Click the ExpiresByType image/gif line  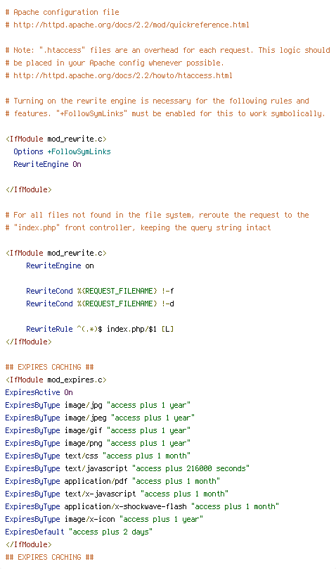(98, 431)
